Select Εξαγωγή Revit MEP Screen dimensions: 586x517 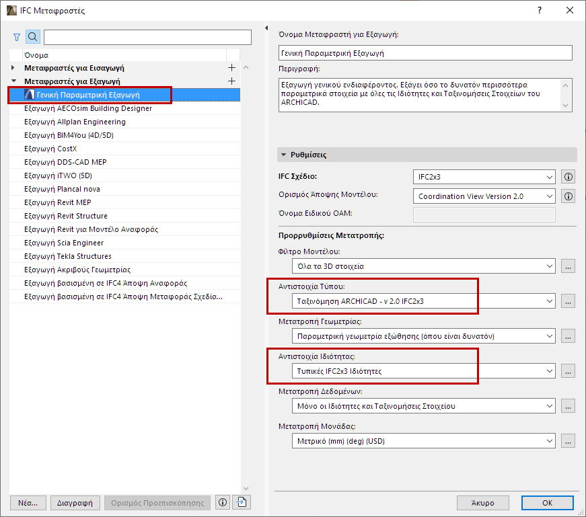tap(125, 202)
